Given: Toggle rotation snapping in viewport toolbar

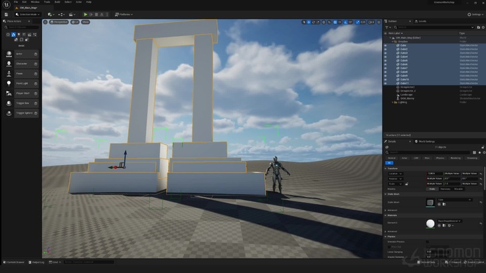Looking at the screenshot, I should [346, 22].
